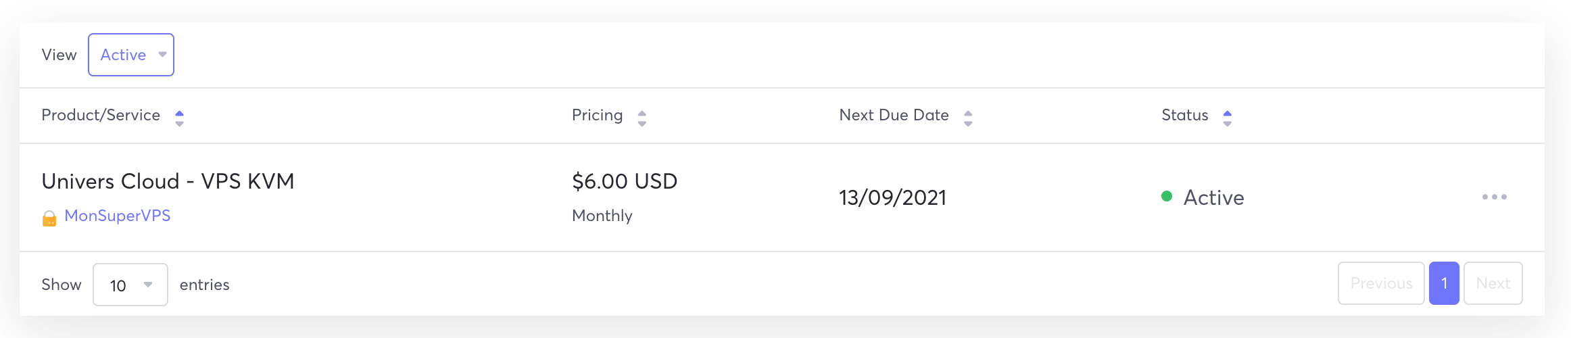Sort by Next Due Date using the sort arrows
Screen dimensions: 1571x338
[x=967, y=118]
